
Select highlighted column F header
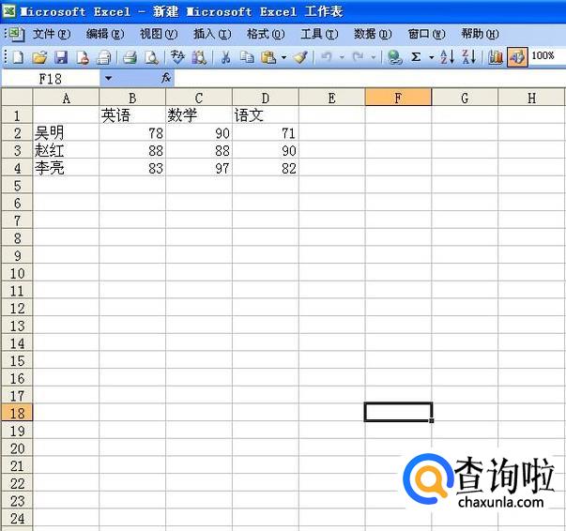tap(398, 98)
